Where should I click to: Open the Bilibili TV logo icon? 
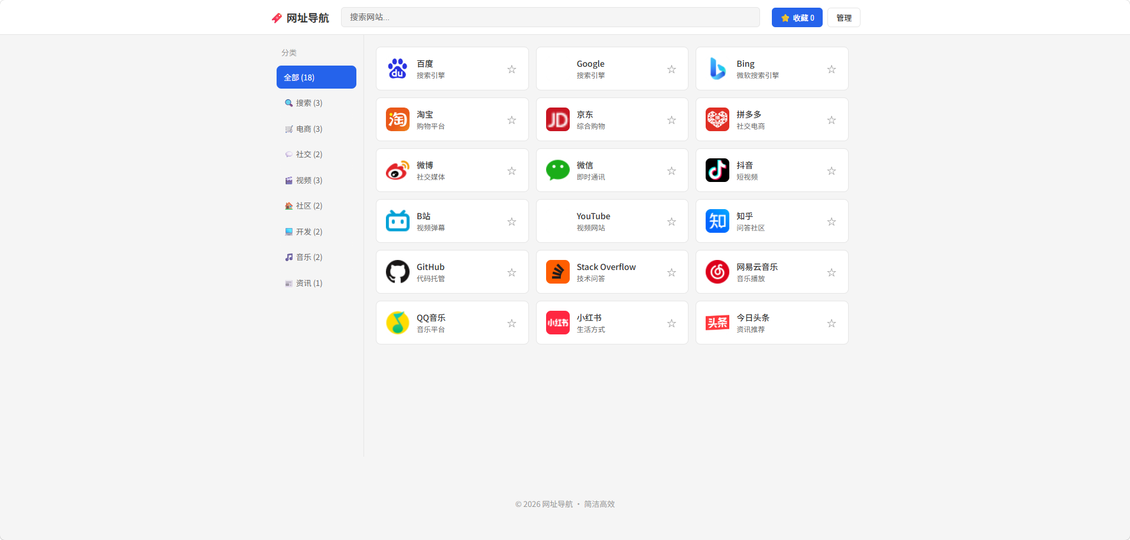click(398, 221)
